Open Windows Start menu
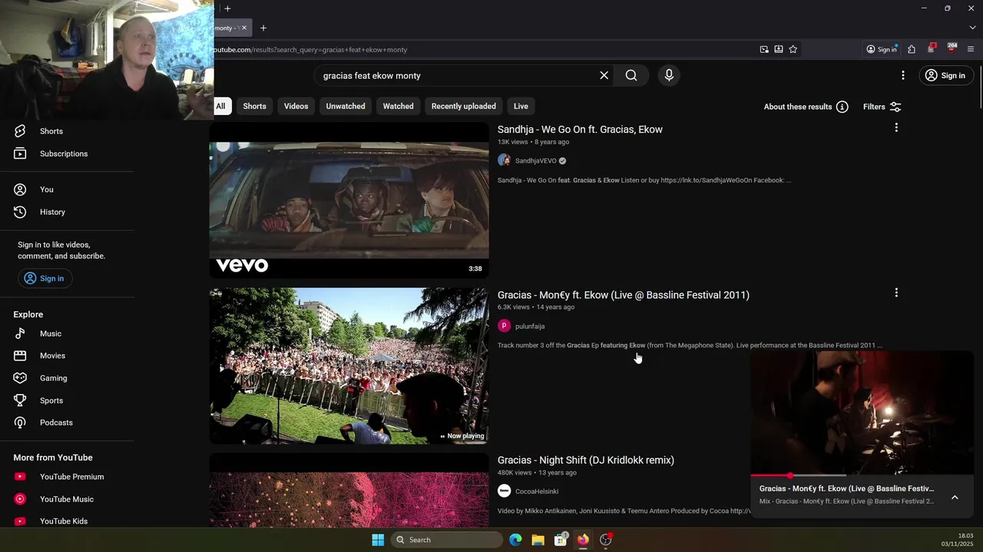The height and width of the screenshot is (552, 983). [378, 540]
